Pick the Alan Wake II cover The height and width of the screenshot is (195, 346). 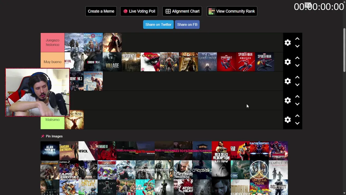coord(107,151)
